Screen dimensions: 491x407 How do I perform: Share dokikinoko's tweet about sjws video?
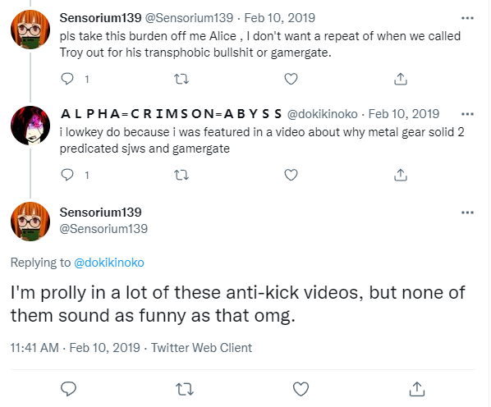pyautogui.click(x=401, y=175)
